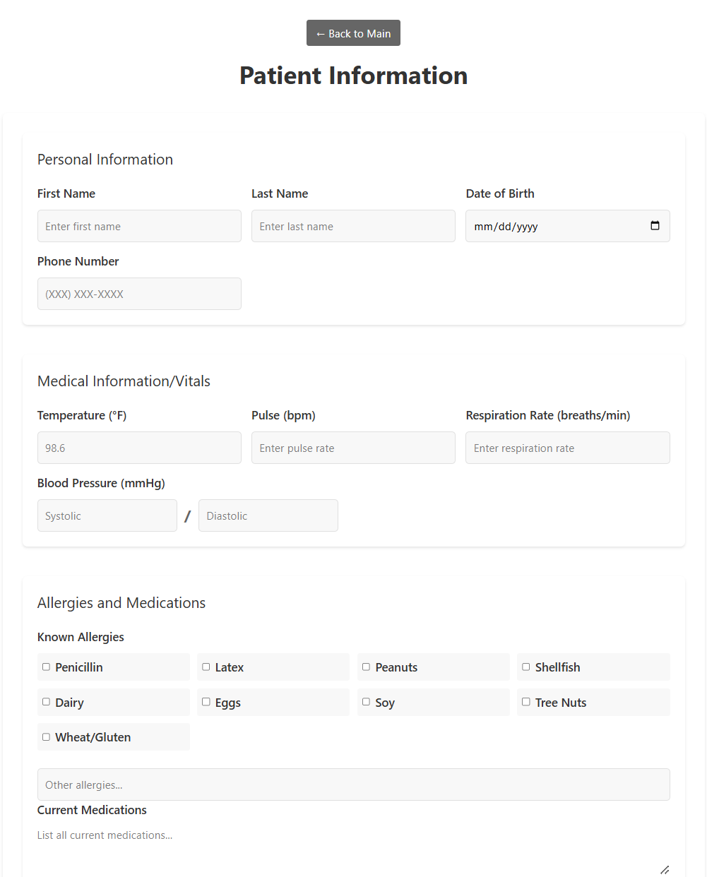Select the Wheat/Gluten allergy checkbox

(x=46, y=737)
